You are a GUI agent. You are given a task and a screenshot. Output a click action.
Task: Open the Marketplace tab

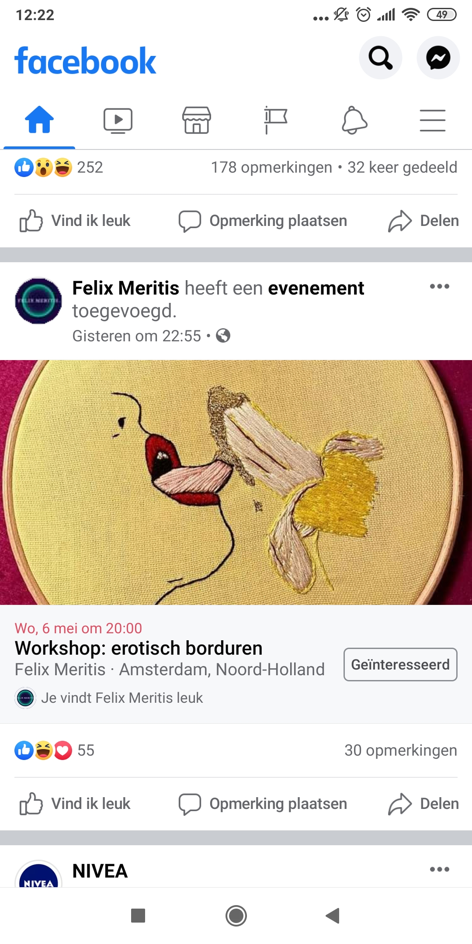pos(197,120)
